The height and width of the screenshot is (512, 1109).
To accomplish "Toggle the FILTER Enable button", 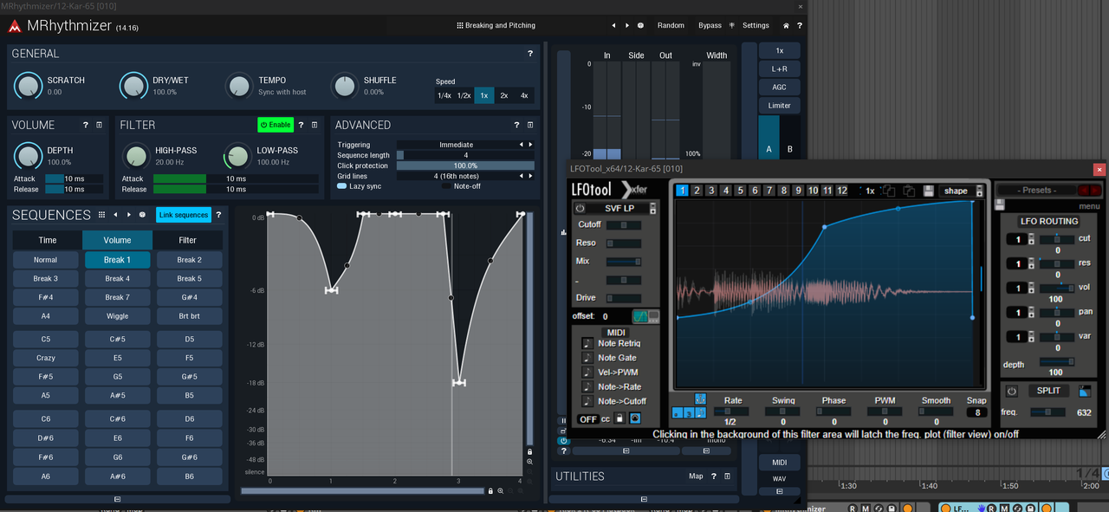I will 276,125.
